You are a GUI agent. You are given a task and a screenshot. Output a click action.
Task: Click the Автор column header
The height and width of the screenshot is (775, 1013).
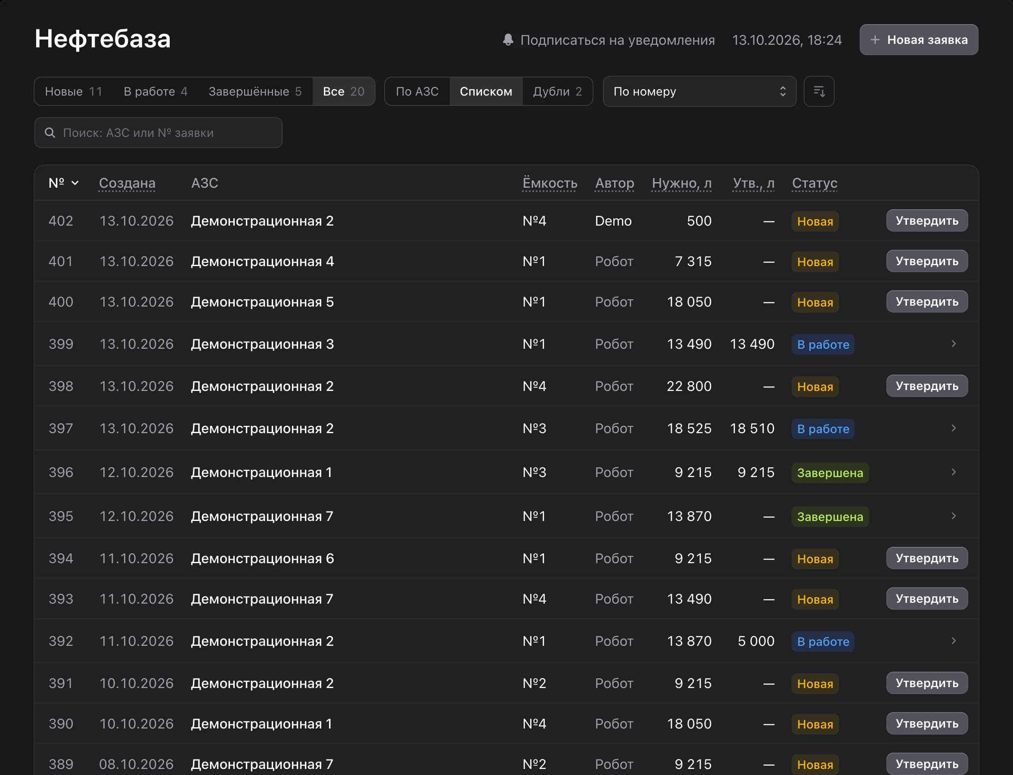pos(614,183)
